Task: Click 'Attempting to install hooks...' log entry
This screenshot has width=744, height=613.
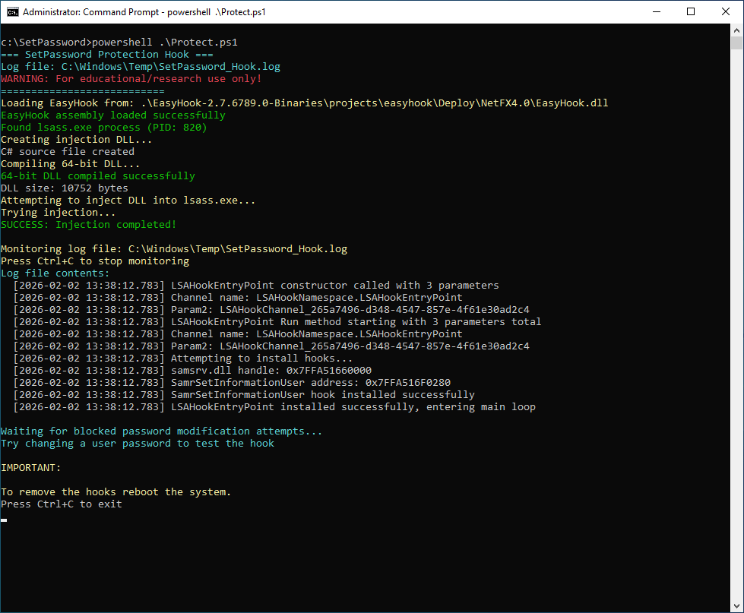Action: click(x=183, y=359)
